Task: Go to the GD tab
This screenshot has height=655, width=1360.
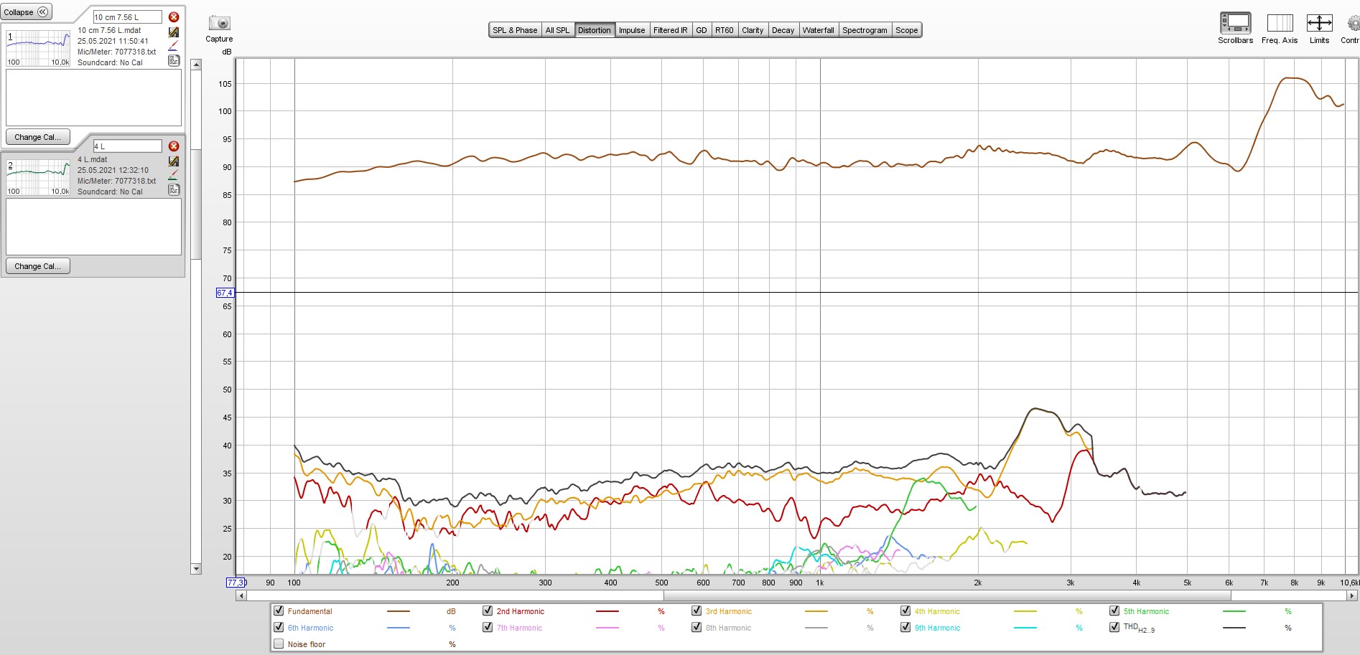Action: click(702, 30)
